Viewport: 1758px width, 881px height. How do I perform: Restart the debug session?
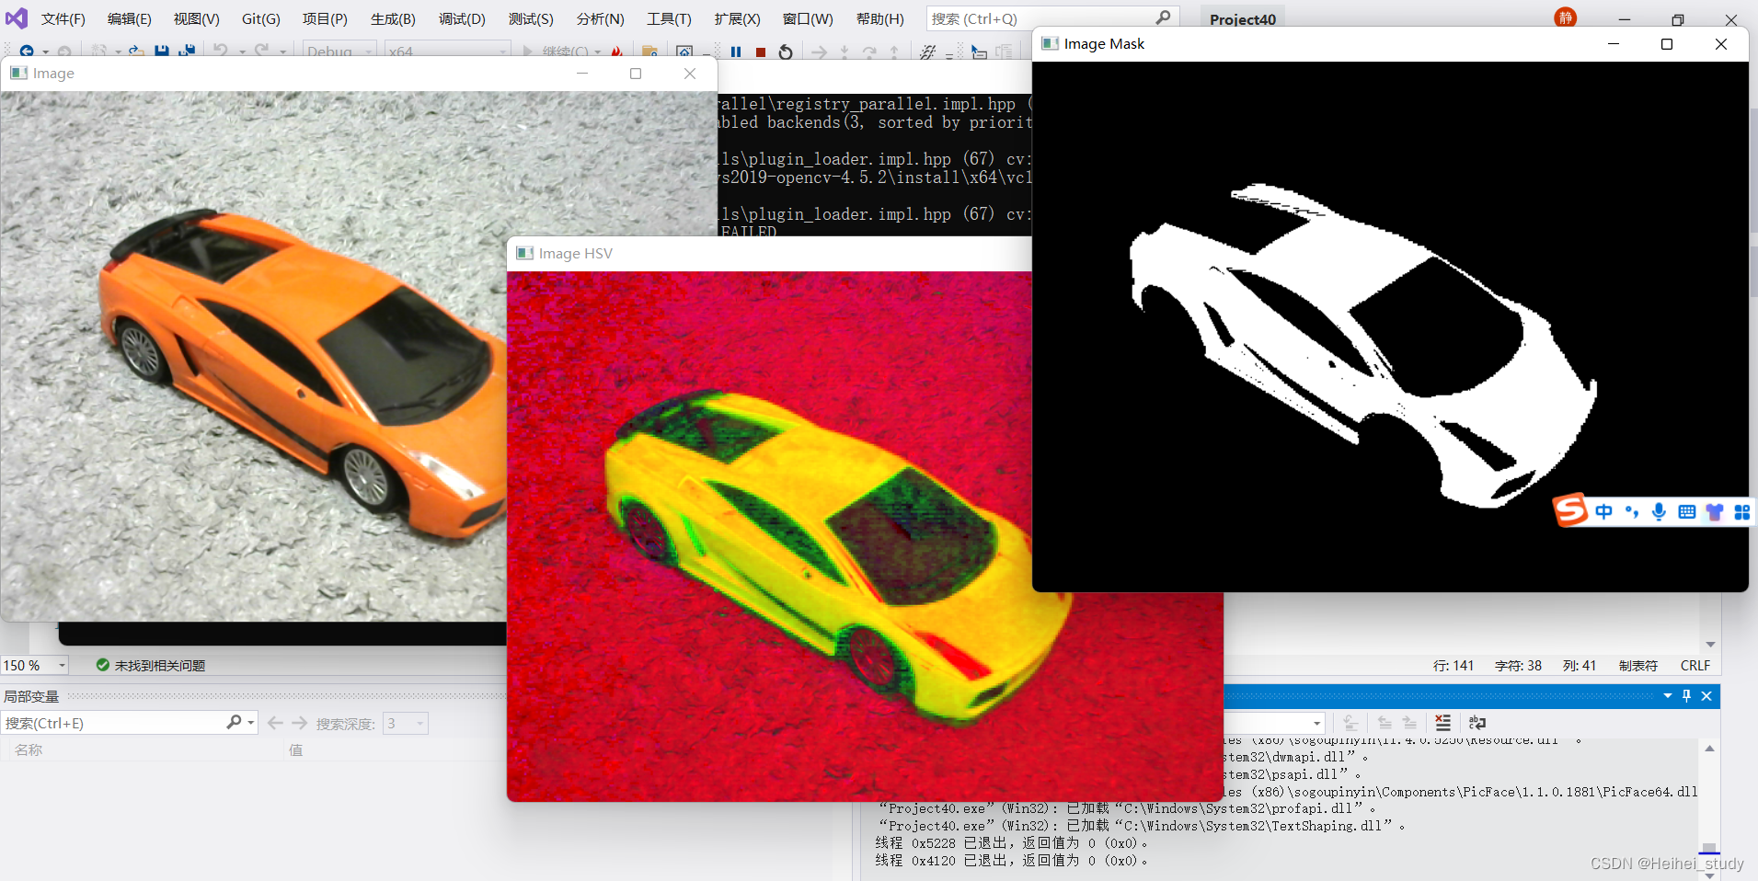786,52
